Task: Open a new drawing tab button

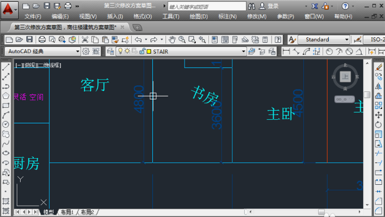Action: [137, 27]
